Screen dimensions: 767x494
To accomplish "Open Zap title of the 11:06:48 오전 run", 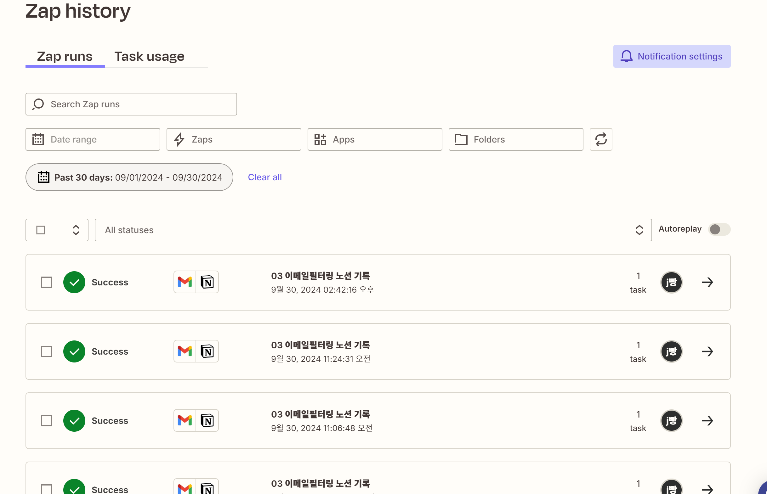I will click(320, 414).
